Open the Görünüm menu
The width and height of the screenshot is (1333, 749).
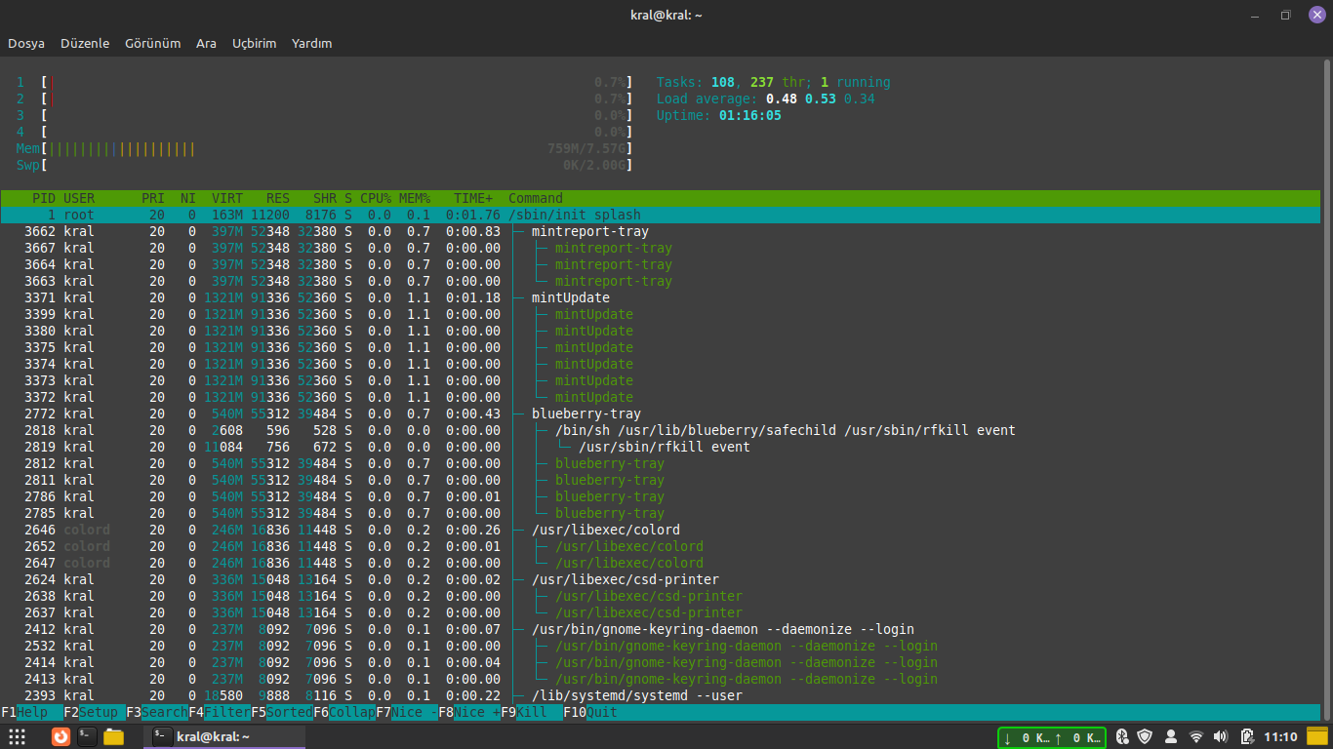(x=152, y=44)
